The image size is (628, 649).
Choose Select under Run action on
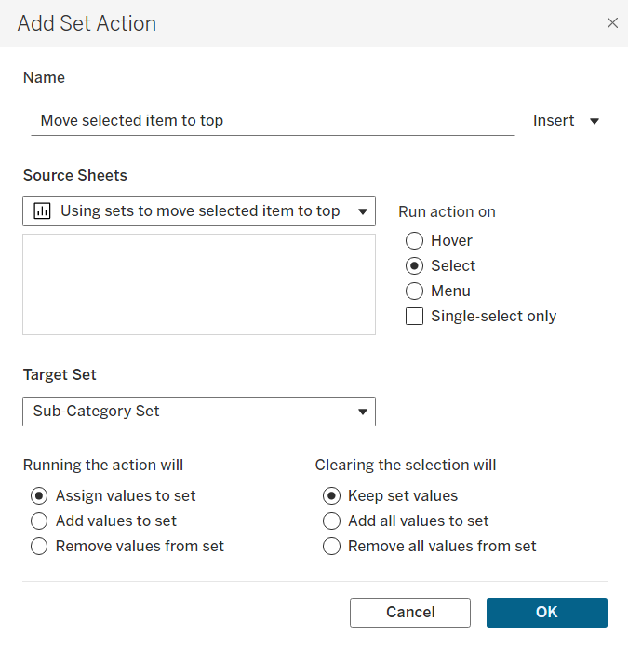[x=415, y=266]
